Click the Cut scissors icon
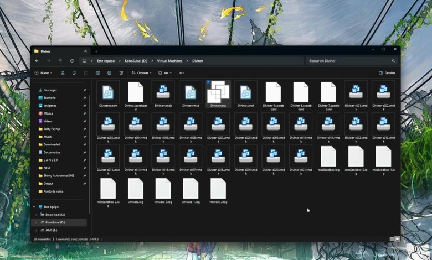 [63, 73]
